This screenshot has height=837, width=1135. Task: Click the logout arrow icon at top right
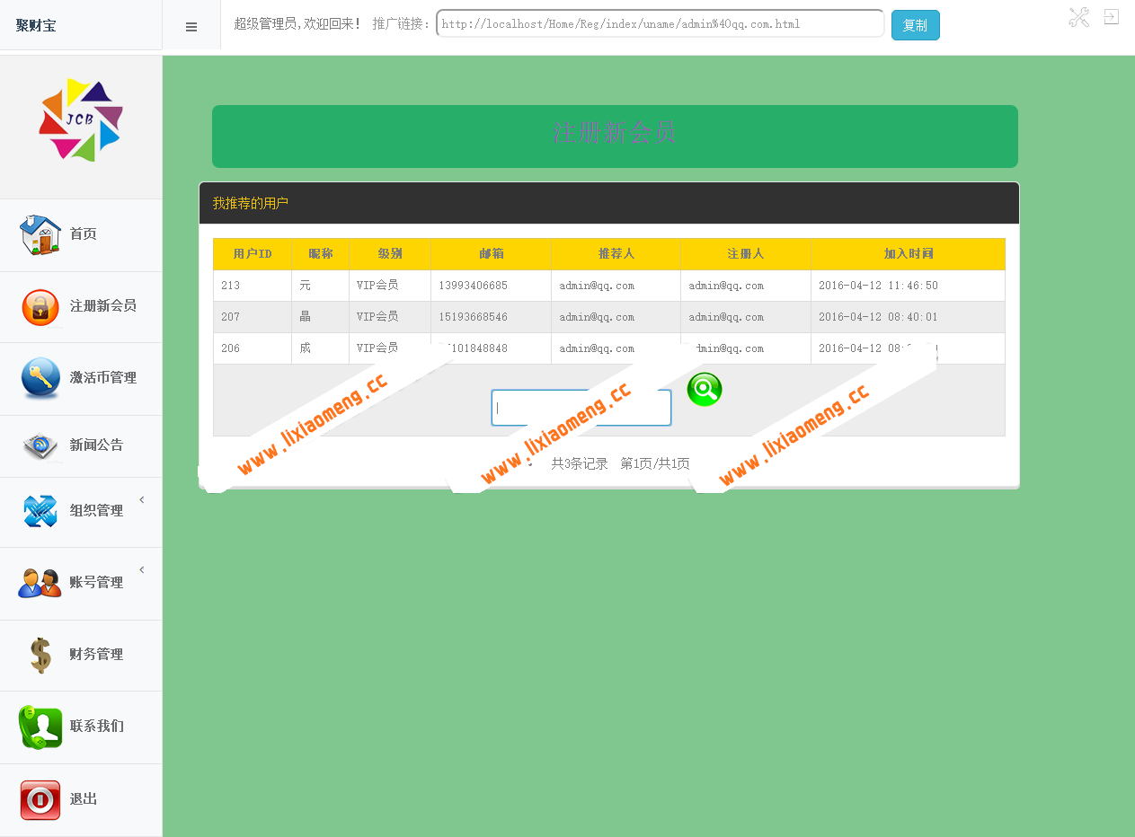pos(1112,17)
